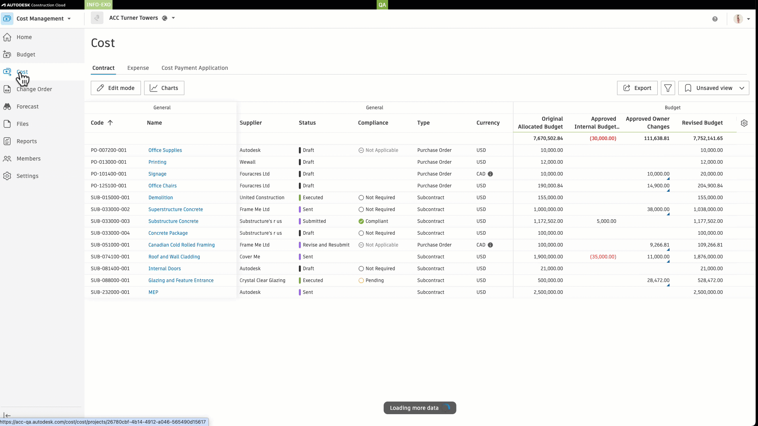The image size is (758, 426).
Task: Collapse the left sidebar
Action: [7, 415]
